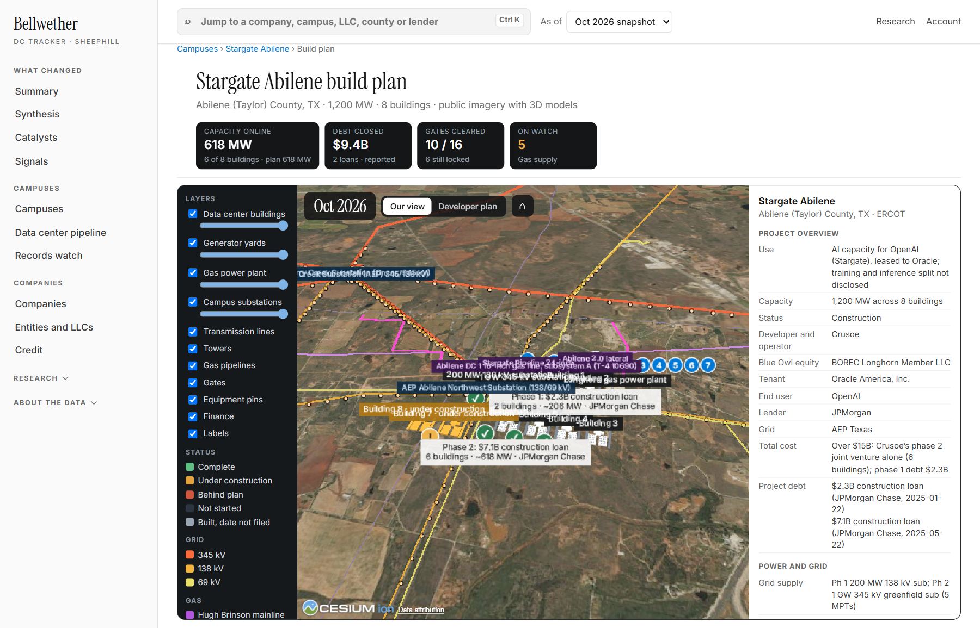
Task: Hide the Transmission lines layer
Action: [x=193, y=332]
